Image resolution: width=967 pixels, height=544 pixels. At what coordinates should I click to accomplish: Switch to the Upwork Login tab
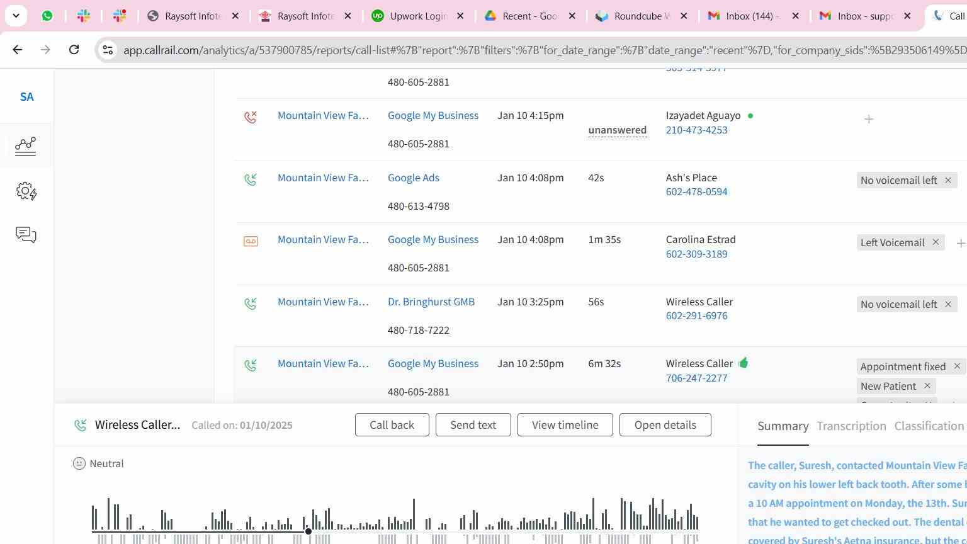tap(418, 16)
